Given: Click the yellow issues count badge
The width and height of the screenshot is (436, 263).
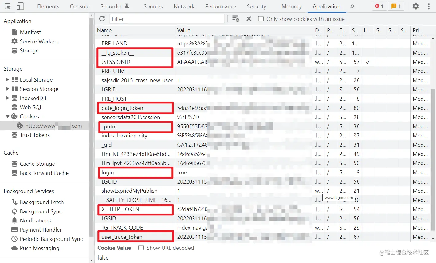Looking at the screenshot, I should [x=396, y=6].
